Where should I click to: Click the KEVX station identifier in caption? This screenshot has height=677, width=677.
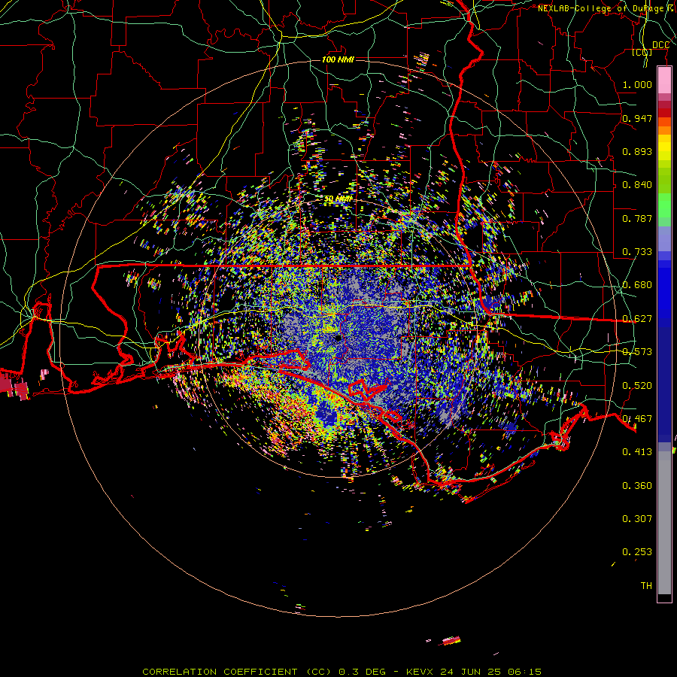click(419, 672)
